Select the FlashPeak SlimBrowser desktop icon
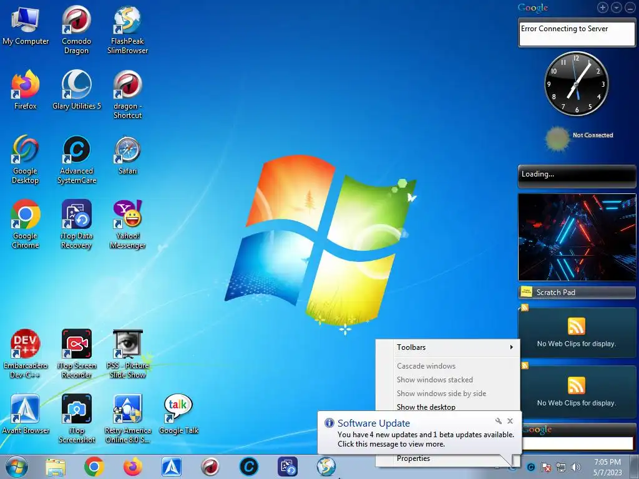 tap(127, 29)
